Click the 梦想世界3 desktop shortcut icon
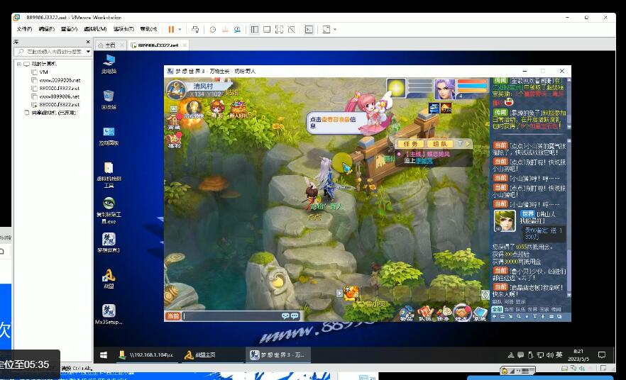Screen dimensions: 626x380 (x=109, y=242)
